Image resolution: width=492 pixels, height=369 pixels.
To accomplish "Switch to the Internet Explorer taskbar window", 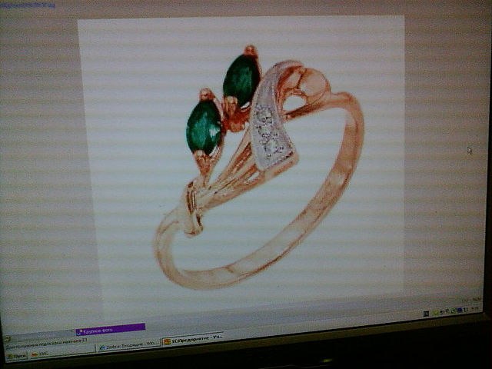I will [128, 346].
